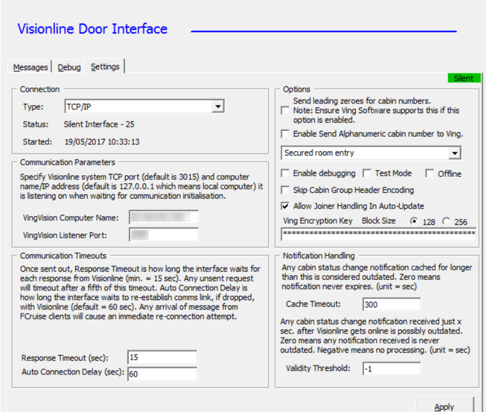Choose the 256 block size radio button
The image size is (486, 412).
[x=446, y=221]
